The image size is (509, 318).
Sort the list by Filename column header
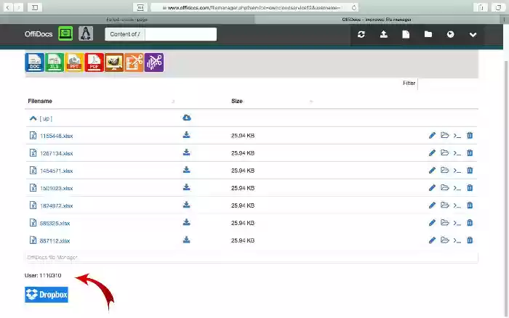[x=40, y=101]
